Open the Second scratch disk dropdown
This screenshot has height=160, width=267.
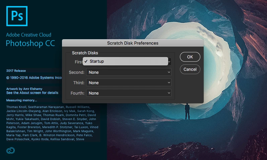pos(129,72)
